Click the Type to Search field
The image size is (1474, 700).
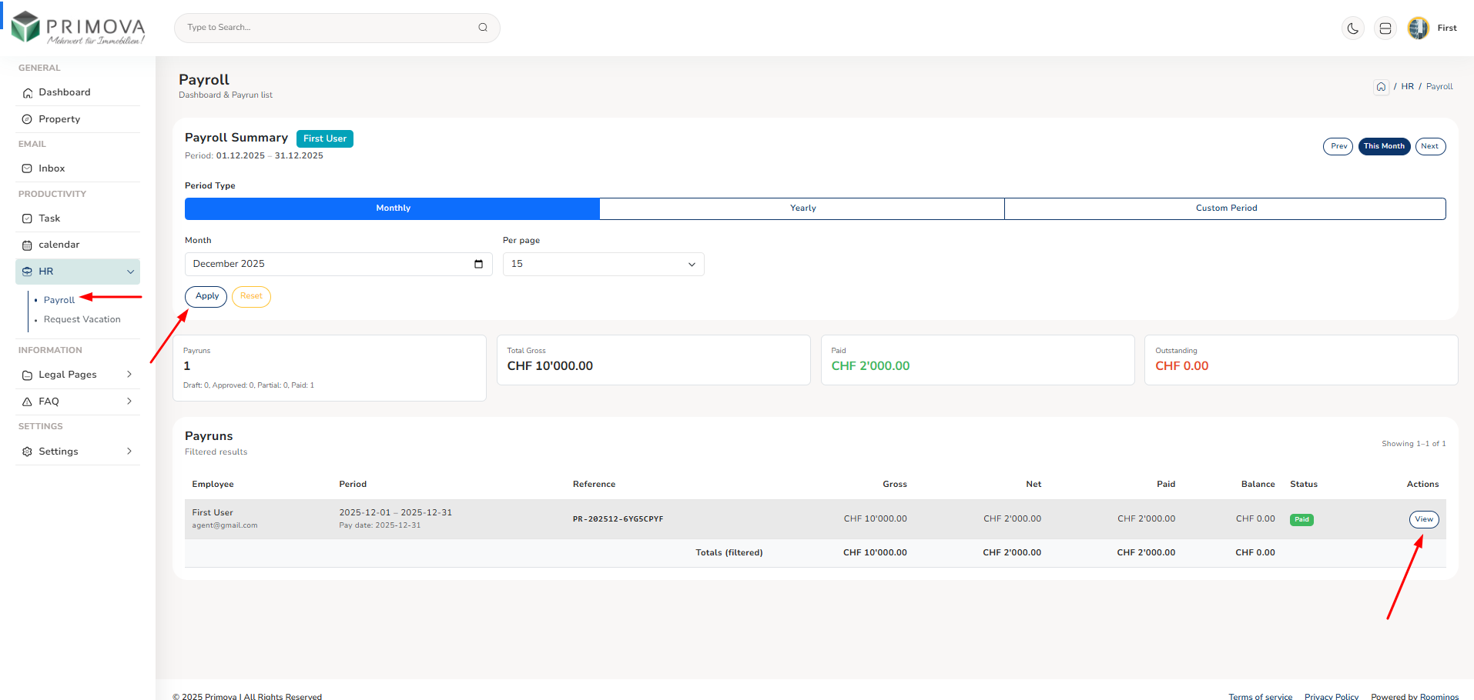327,28
